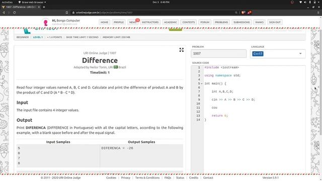The height and width of the screenshot is (181, 322).
Task: Click the system tray volume icon
Action: coord(305,2)
